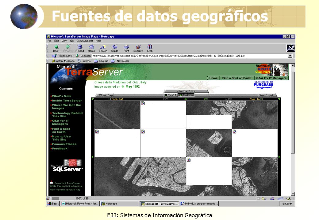Open Q&A For IT Managers banner link
319x220 pixels.
271,78
